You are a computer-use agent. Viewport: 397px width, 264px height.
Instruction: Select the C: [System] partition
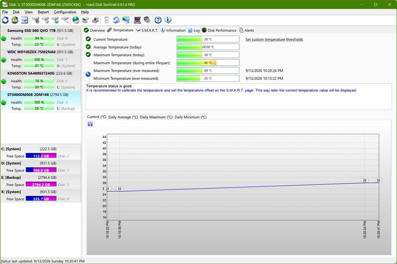coord(40,152)
